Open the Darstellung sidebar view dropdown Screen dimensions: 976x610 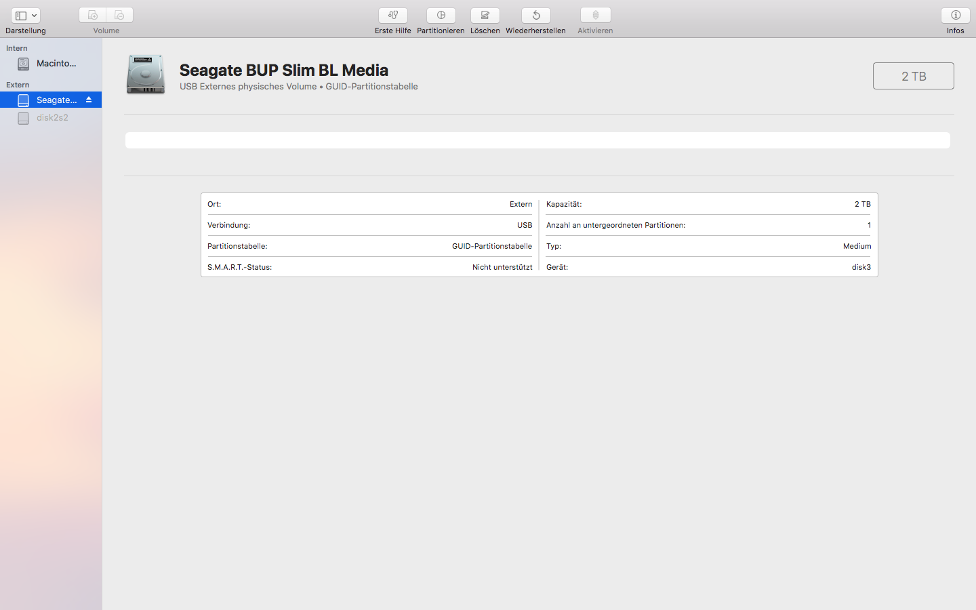pos(26,16)
